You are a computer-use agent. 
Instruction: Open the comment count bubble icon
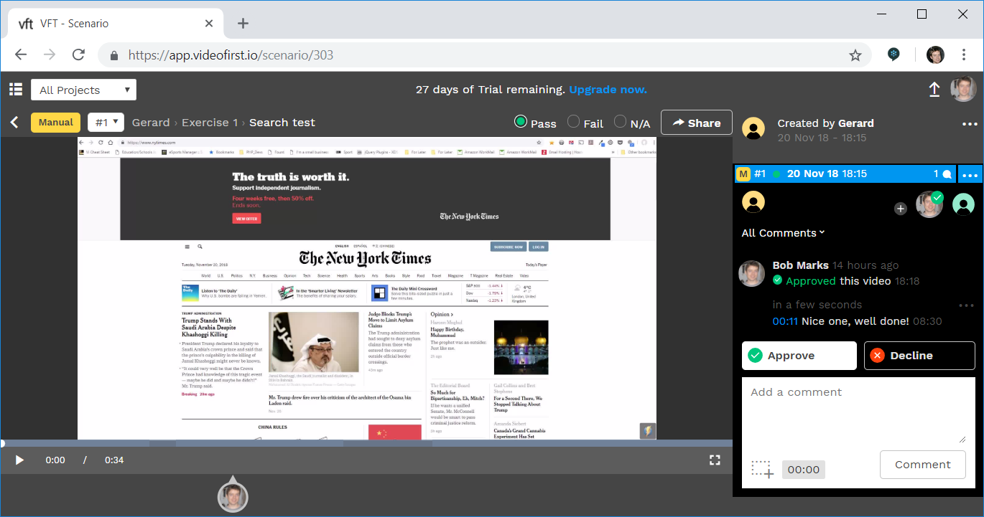(x=946, y=174)
